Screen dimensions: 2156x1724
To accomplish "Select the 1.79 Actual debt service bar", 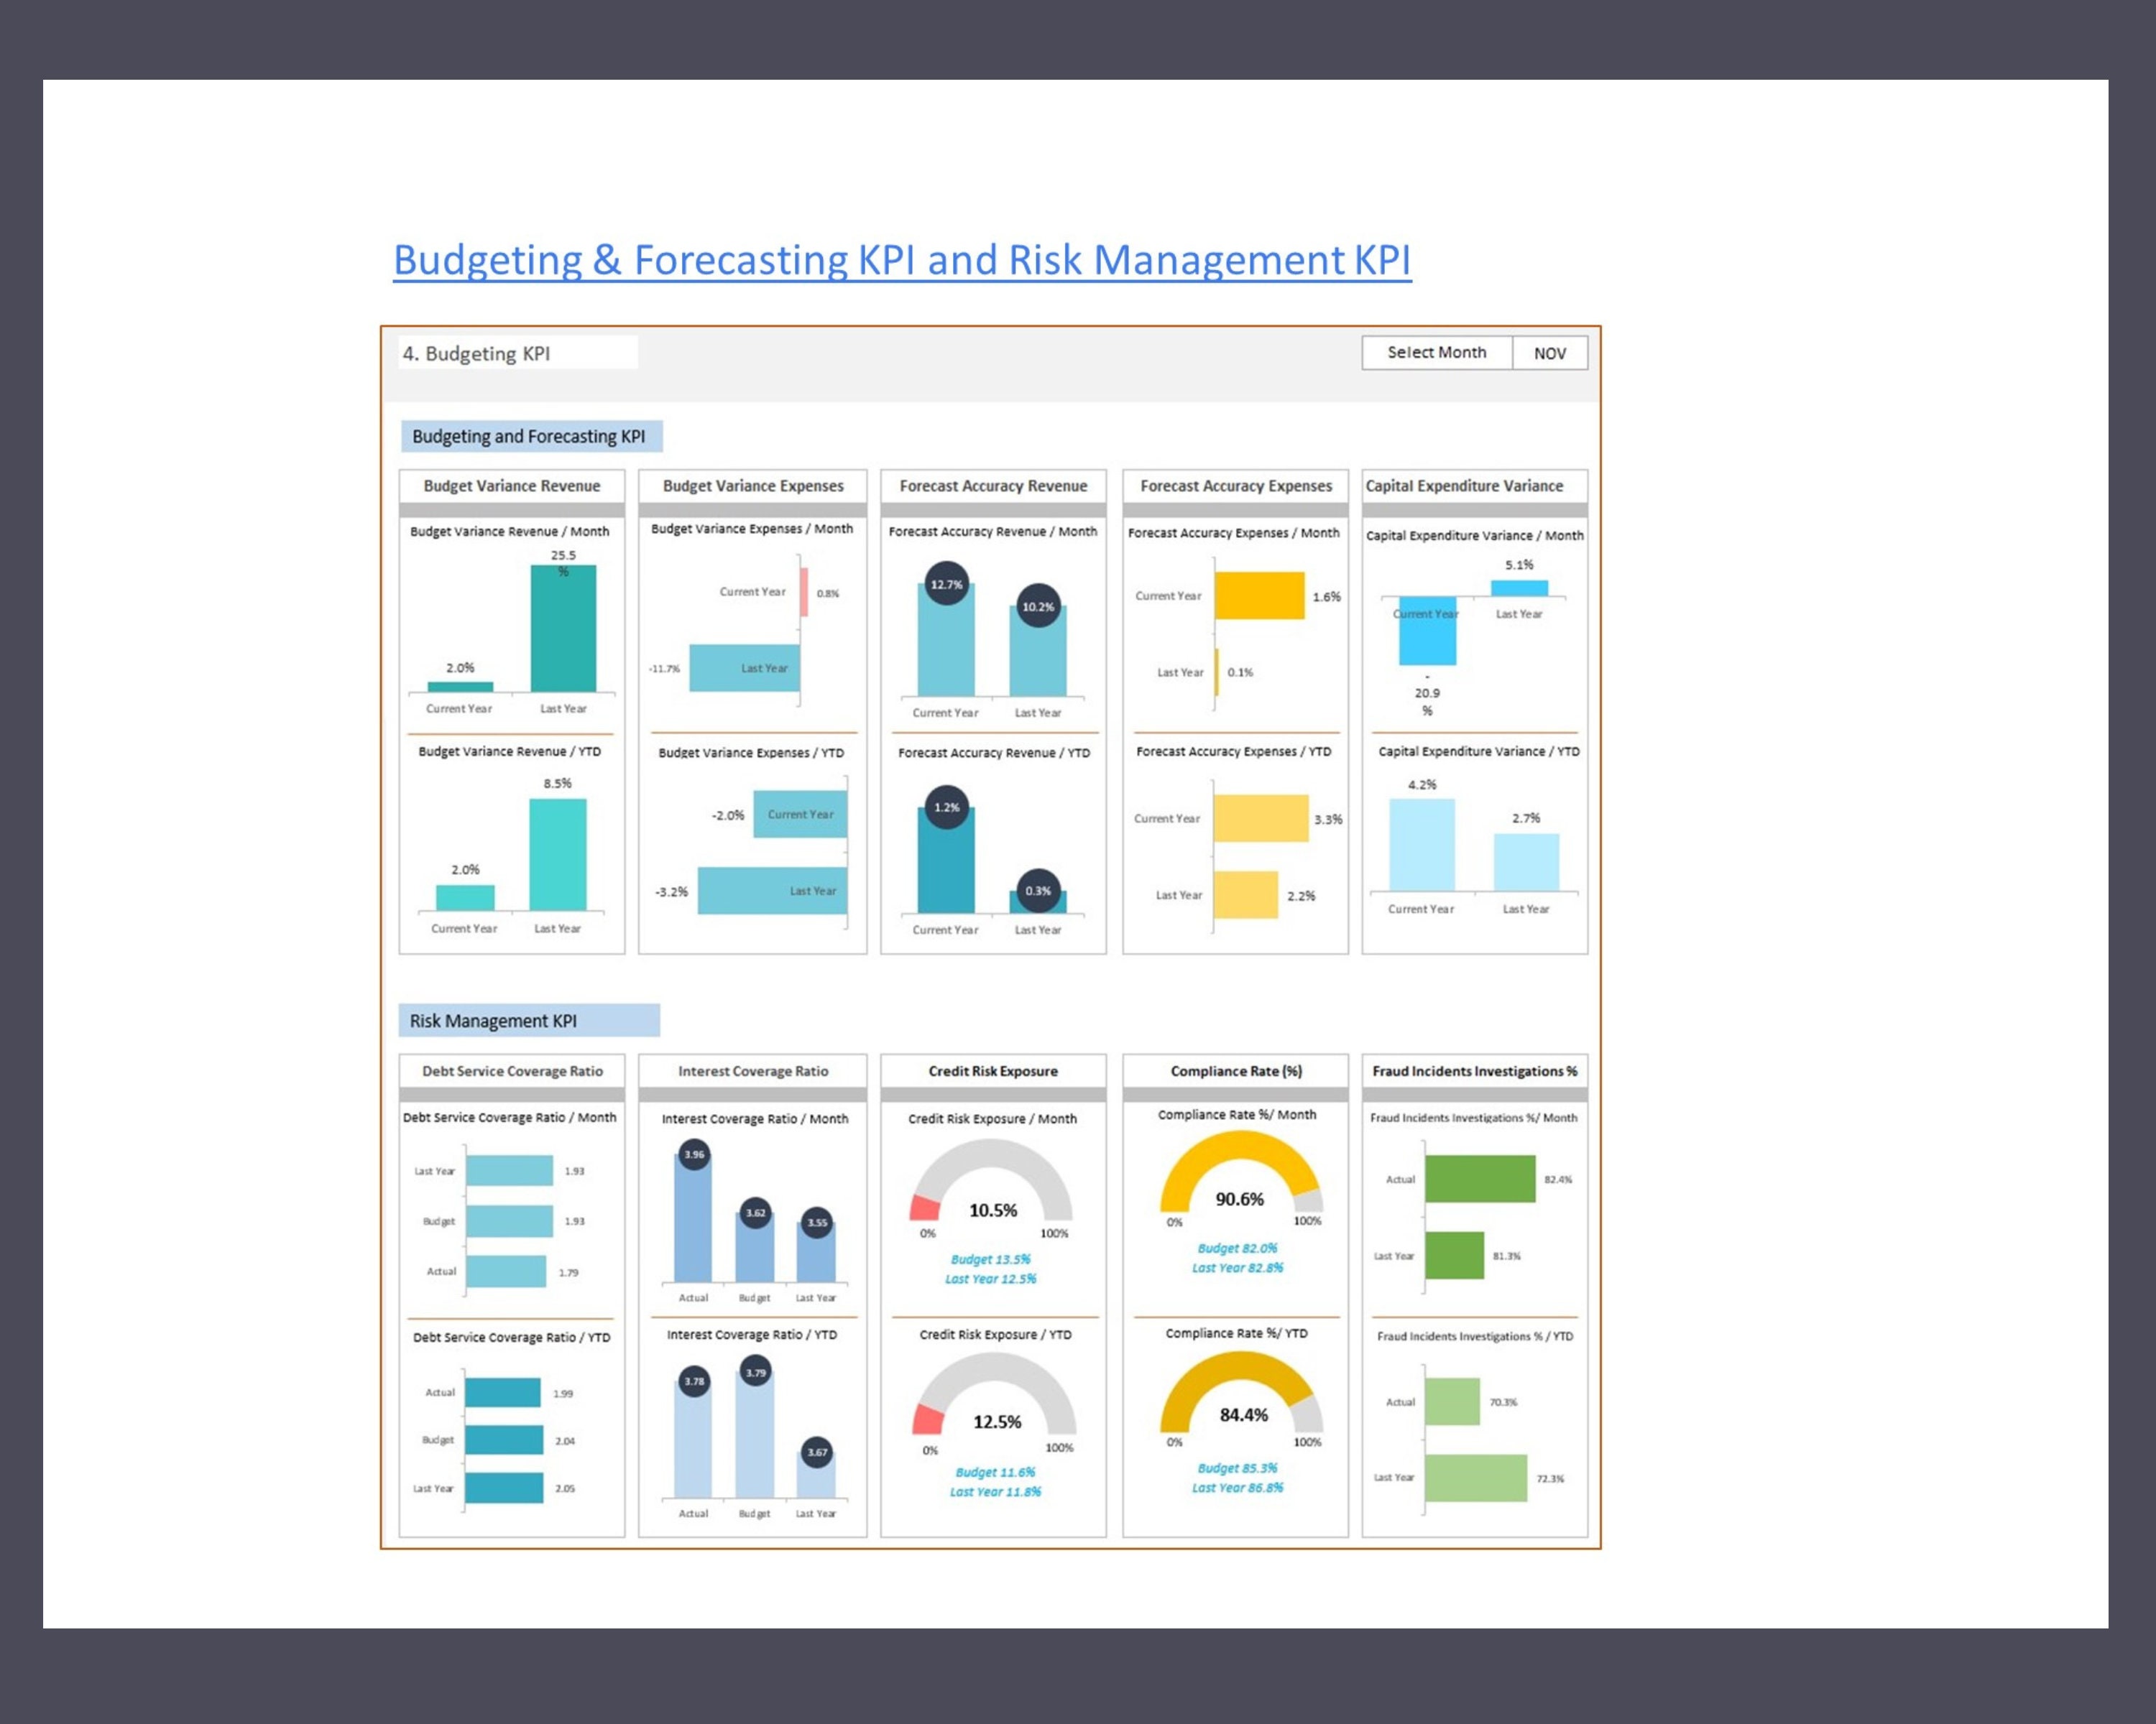I will coord(506,1272).
